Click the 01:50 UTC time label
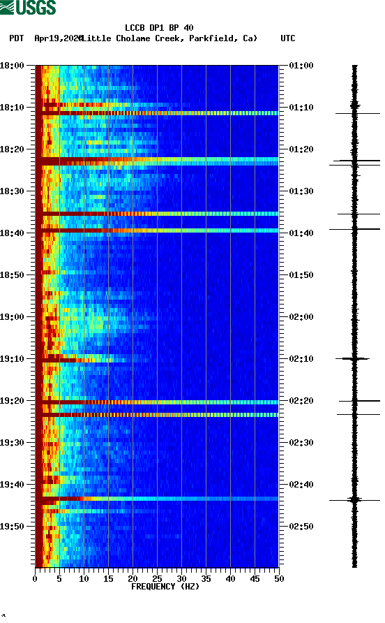Screen dimensions: 385x623 point(301,275)
